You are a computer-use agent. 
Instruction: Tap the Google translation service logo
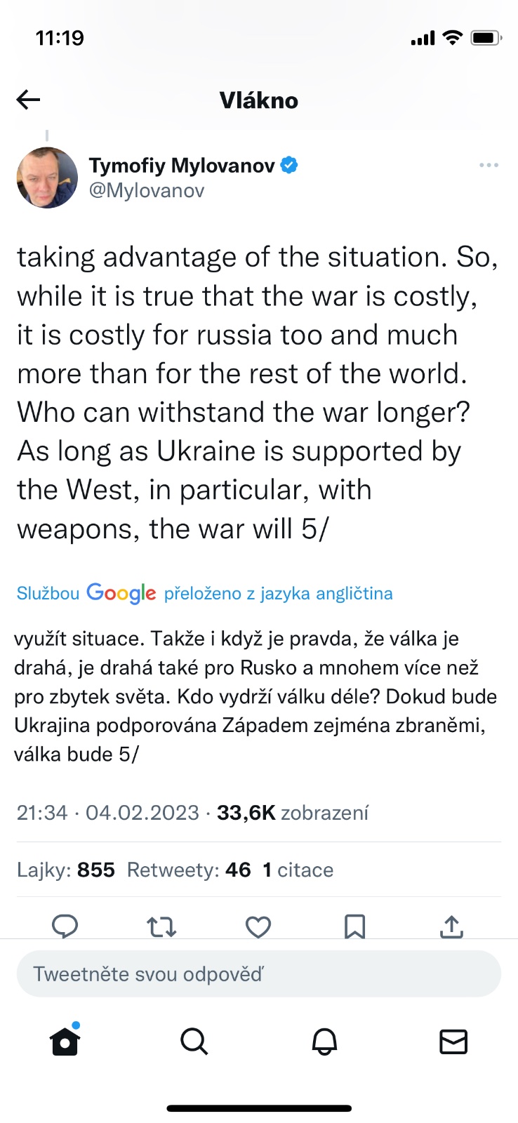(x=121, y=594)
